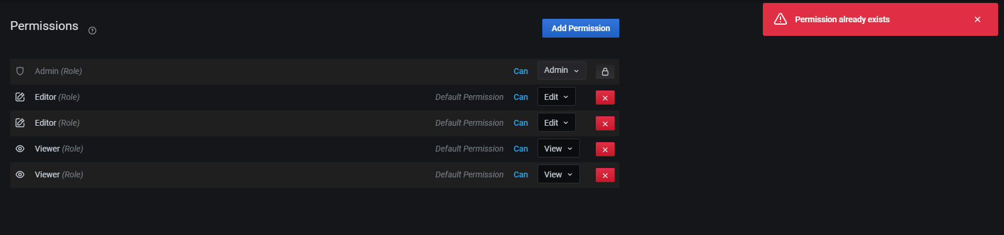The width and height of the screenshot is (1004, 235).
Task: Click the warning triangle in the alert
Action: (x=780, y=19)
